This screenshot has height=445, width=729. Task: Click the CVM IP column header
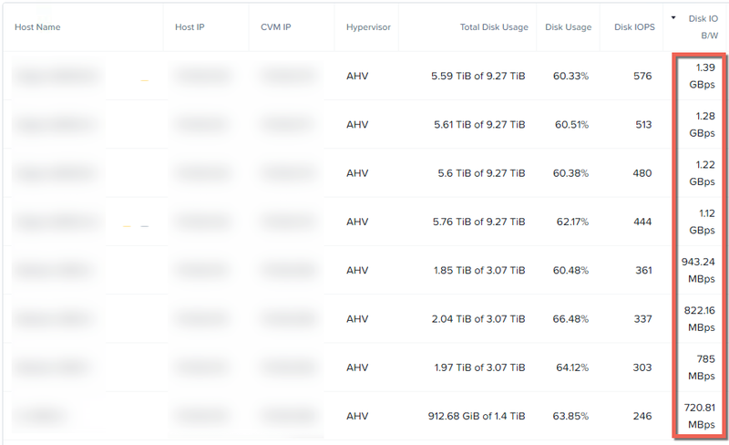[276, 27]
